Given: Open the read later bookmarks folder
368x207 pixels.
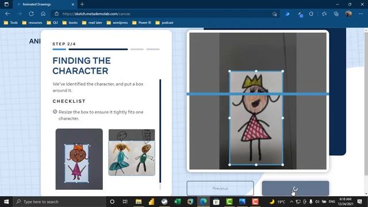Looking at the screenshot, I should pos(92,23).
